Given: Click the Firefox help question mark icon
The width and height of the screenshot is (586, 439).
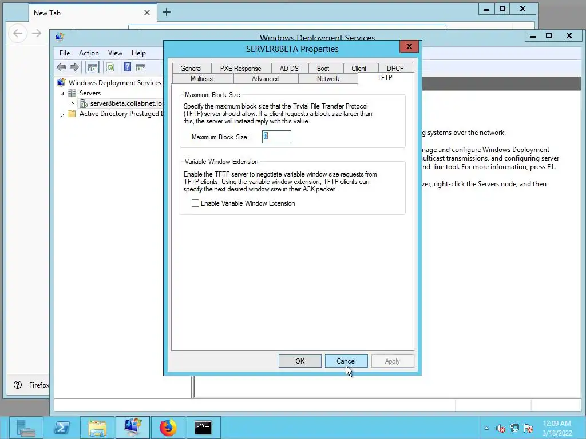Looking at the screenshot, I should point(18,385).
